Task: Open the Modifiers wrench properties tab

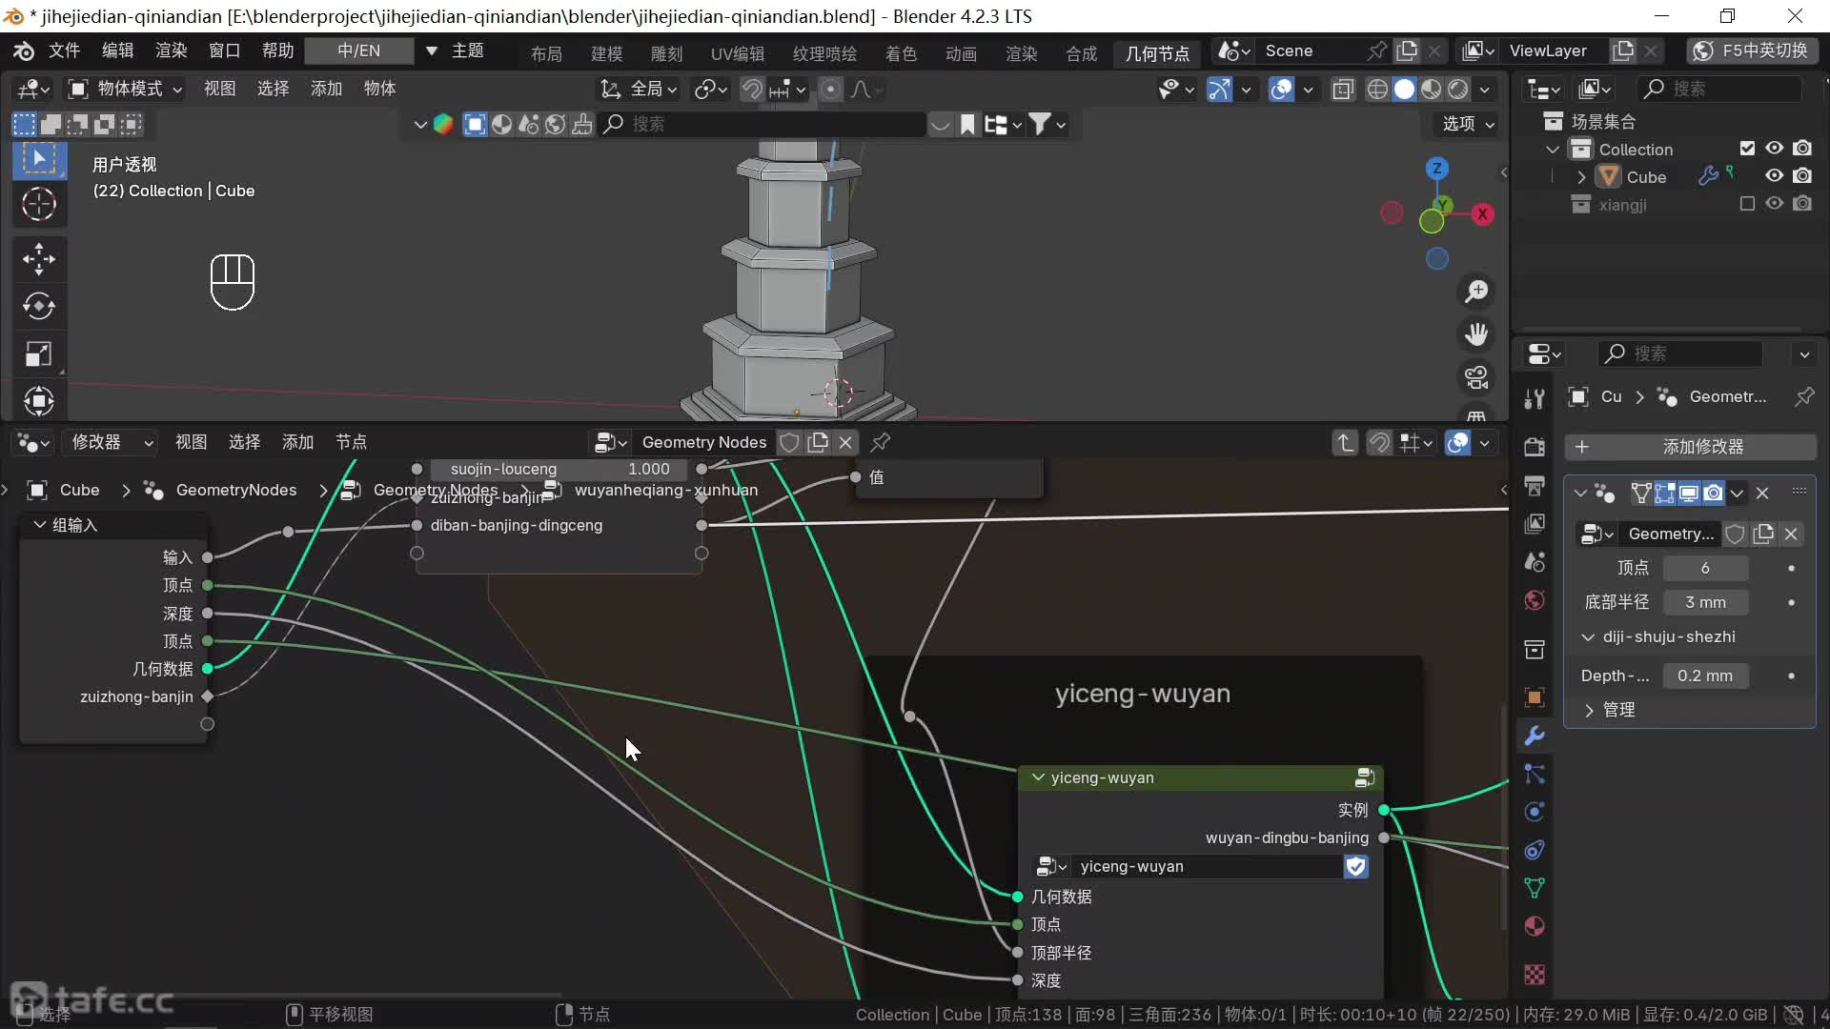Action: tap(1535, 736)
